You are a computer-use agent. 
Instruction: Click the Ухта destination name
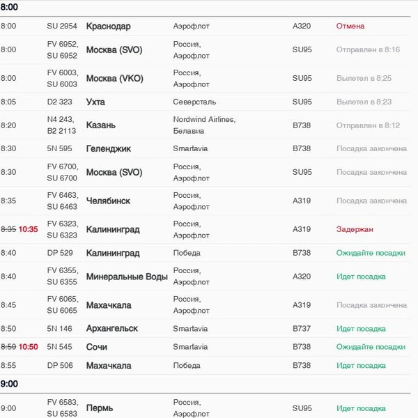[95, 102]
